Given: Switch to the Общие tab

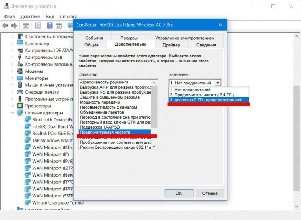Looking at the screenshot, I should pos(92,45).
